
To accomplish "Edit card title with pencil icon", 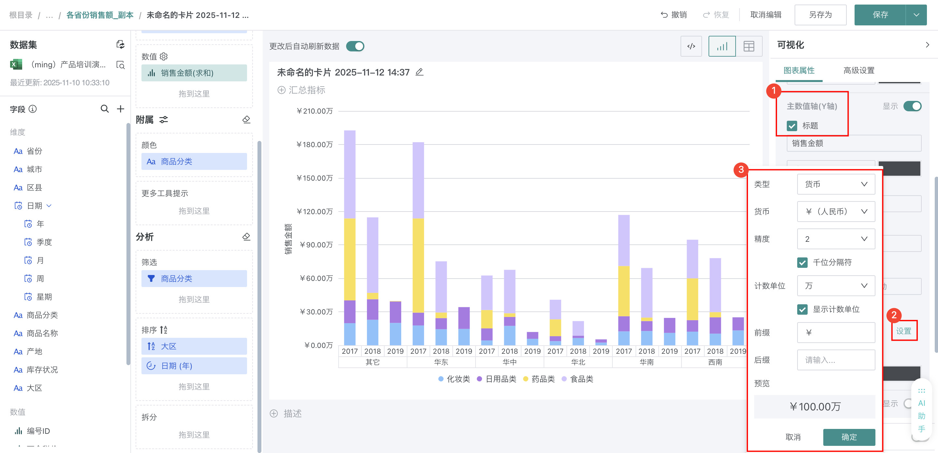I will tap(419, 72).
